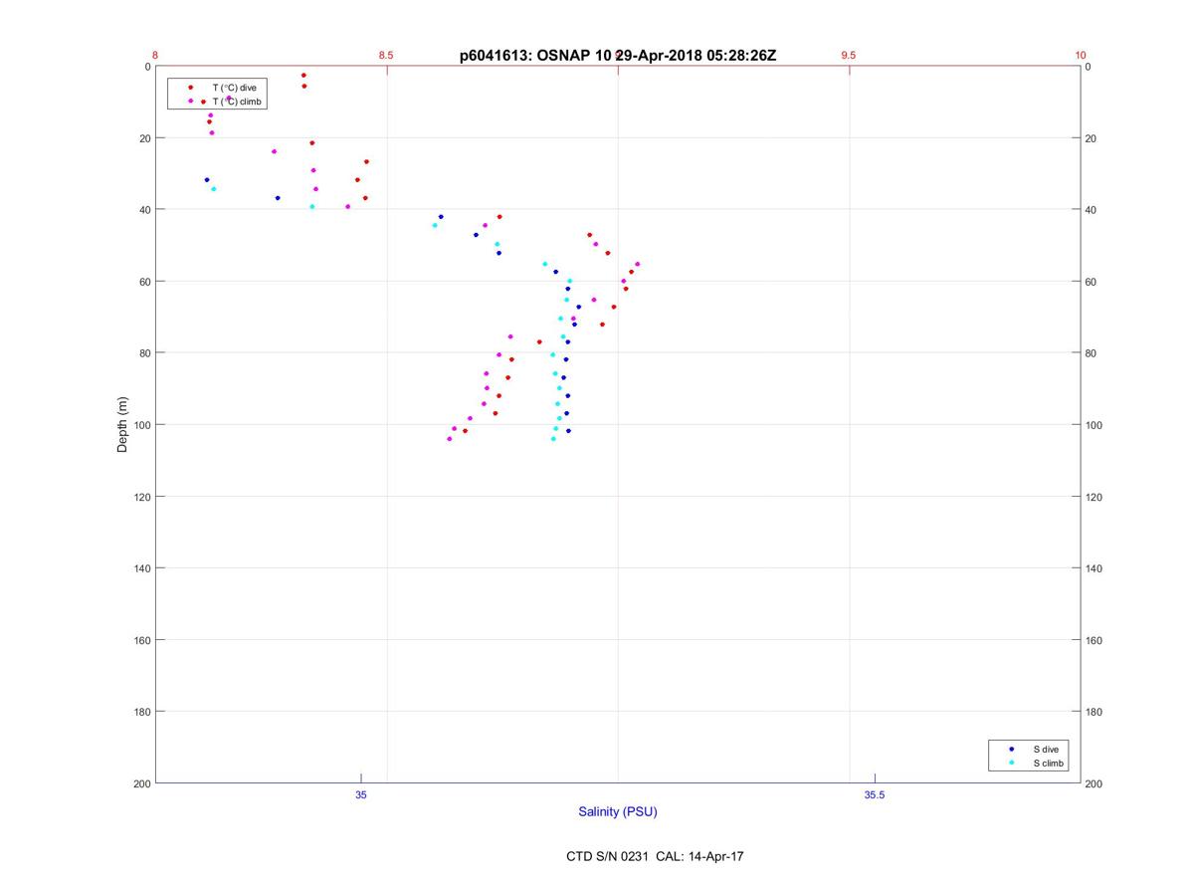Screen dimensions: 1194x881
Task: Click the blue salinity tick label 35
Action: pos(361,794)
